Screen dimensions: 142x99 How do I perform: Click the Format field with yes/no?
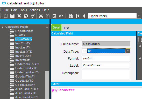pos(106,58)
